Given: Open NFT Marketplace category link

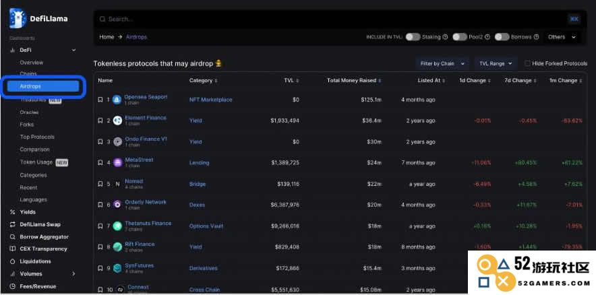Looking at the screenshot, I should pyautogui.click(x=210, y=100).
